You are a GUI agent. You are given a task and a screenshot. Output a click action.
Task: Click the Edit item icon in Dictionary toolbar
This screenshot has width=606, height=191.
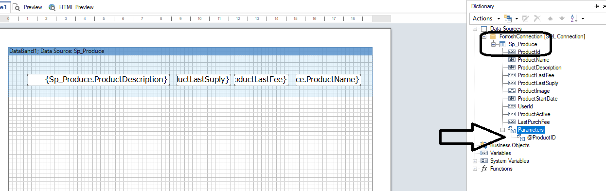[526, 18]
